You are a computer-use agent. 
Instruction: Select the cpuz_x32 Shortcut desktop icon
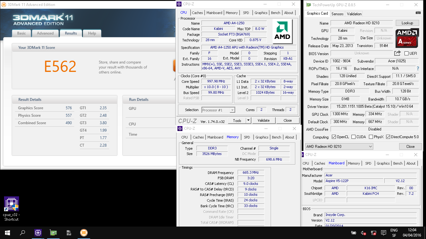click(x=12, y=209)
